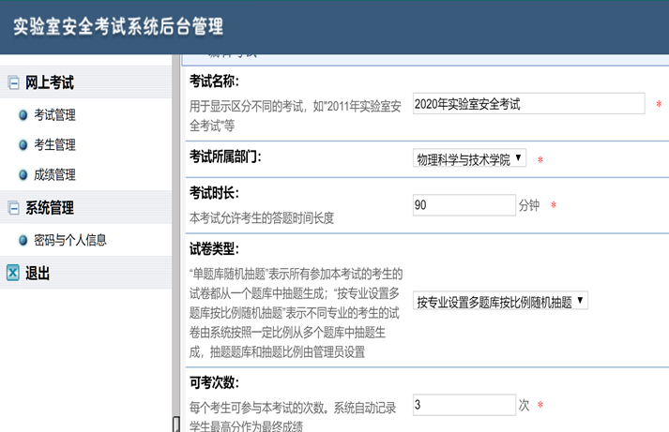Screen dimensions: 669x432
Task: Open the 试卷类型 paper type dropdown
Action: click(500, 302)
